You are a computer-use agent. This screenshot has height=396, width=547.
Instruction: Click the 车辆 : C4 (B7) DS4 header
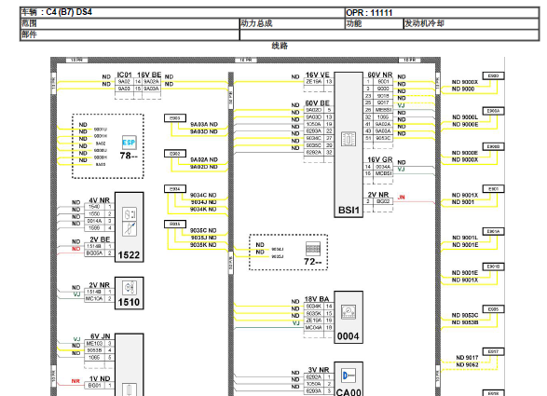click(57, 12)
